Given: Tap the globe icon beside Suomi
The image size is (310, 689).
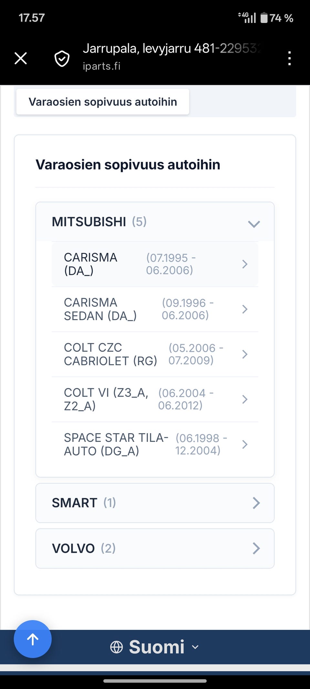Looking at the screenshot, I should tap(117, 647).
